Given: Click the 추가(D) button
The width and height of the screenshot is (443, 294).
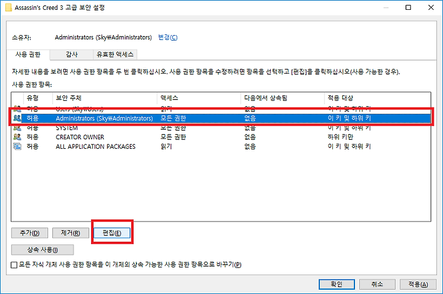Looking at the screenshot, I should [x=30, y=233].
